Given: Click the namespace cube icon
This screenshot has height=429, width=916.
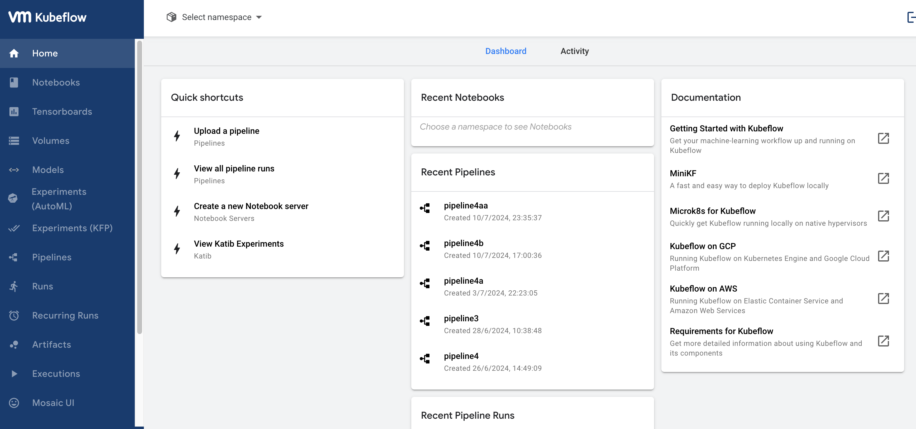Looking at the screenshot, I should pyautogui.click(x=171, y=17).
